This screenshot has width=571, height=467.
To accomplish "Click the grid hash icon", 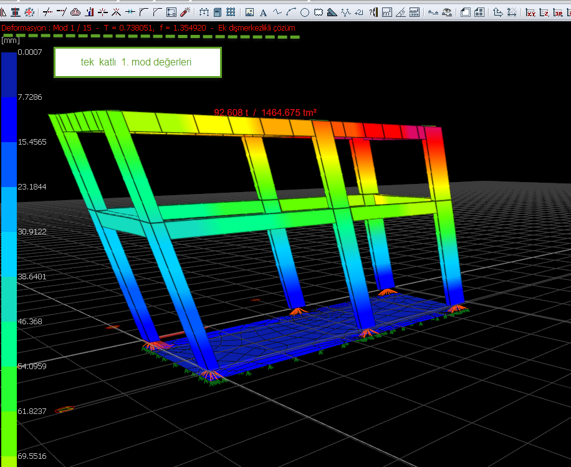I will click(x=231, y=12).
